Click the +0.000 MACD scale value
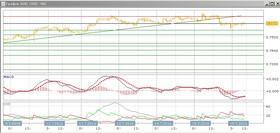280x133 pixels. pyautogui.click(x=272, y=91)
